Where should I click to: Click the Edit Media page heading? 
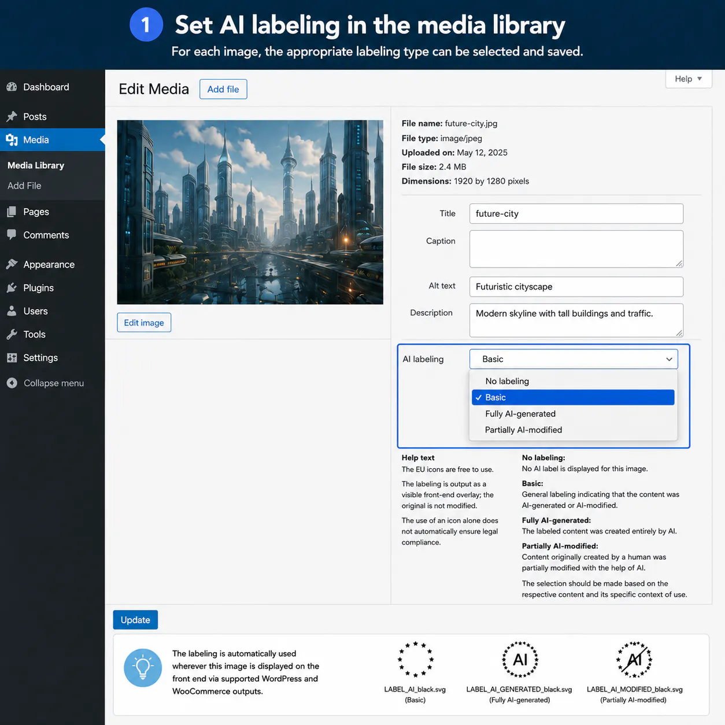point(154,89)
